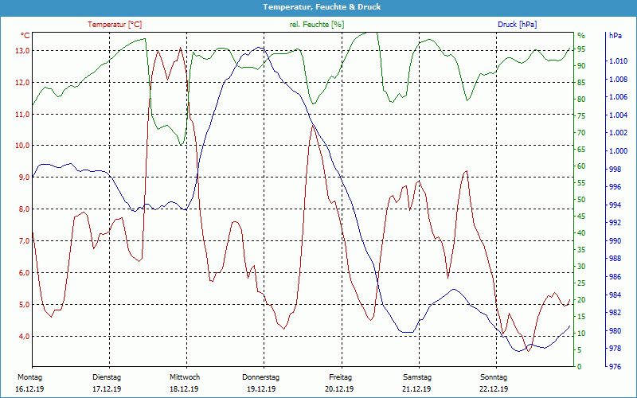
Task: Select the green 'rel. Feuchte [%]' legend label
Action: 316,25
